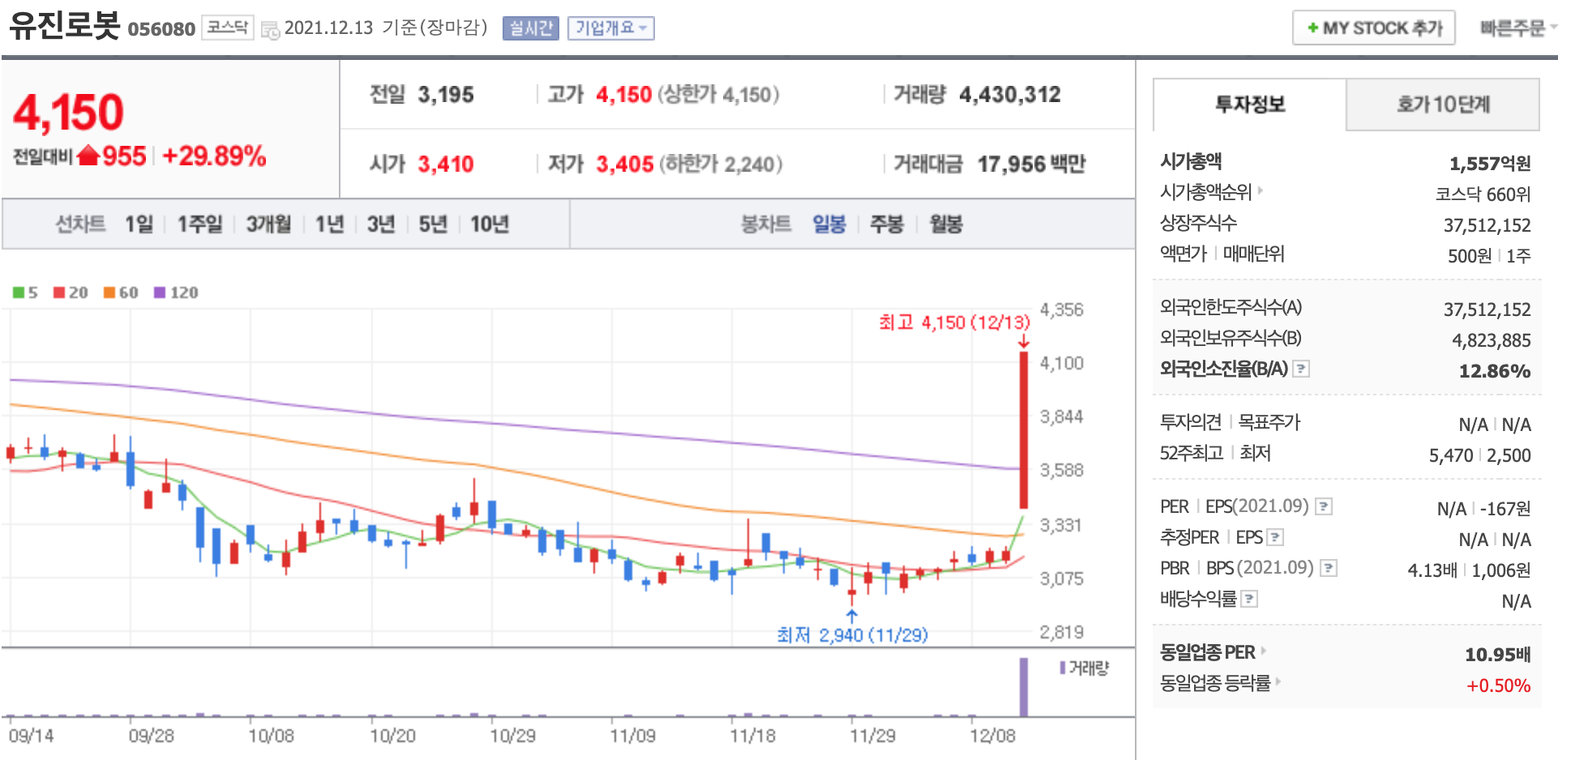The height and width of the screenshot is (760, 1571).
Task: Click the 시가 3,410 value
Action: 446,164
